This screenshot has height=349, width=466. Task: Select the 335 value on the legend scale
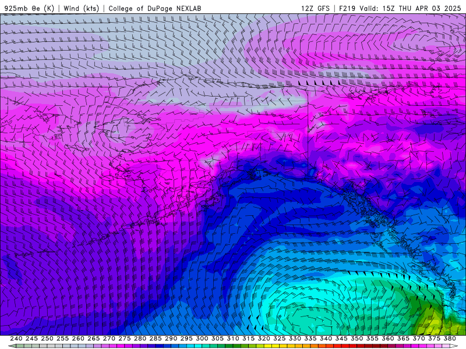(310, 339)
